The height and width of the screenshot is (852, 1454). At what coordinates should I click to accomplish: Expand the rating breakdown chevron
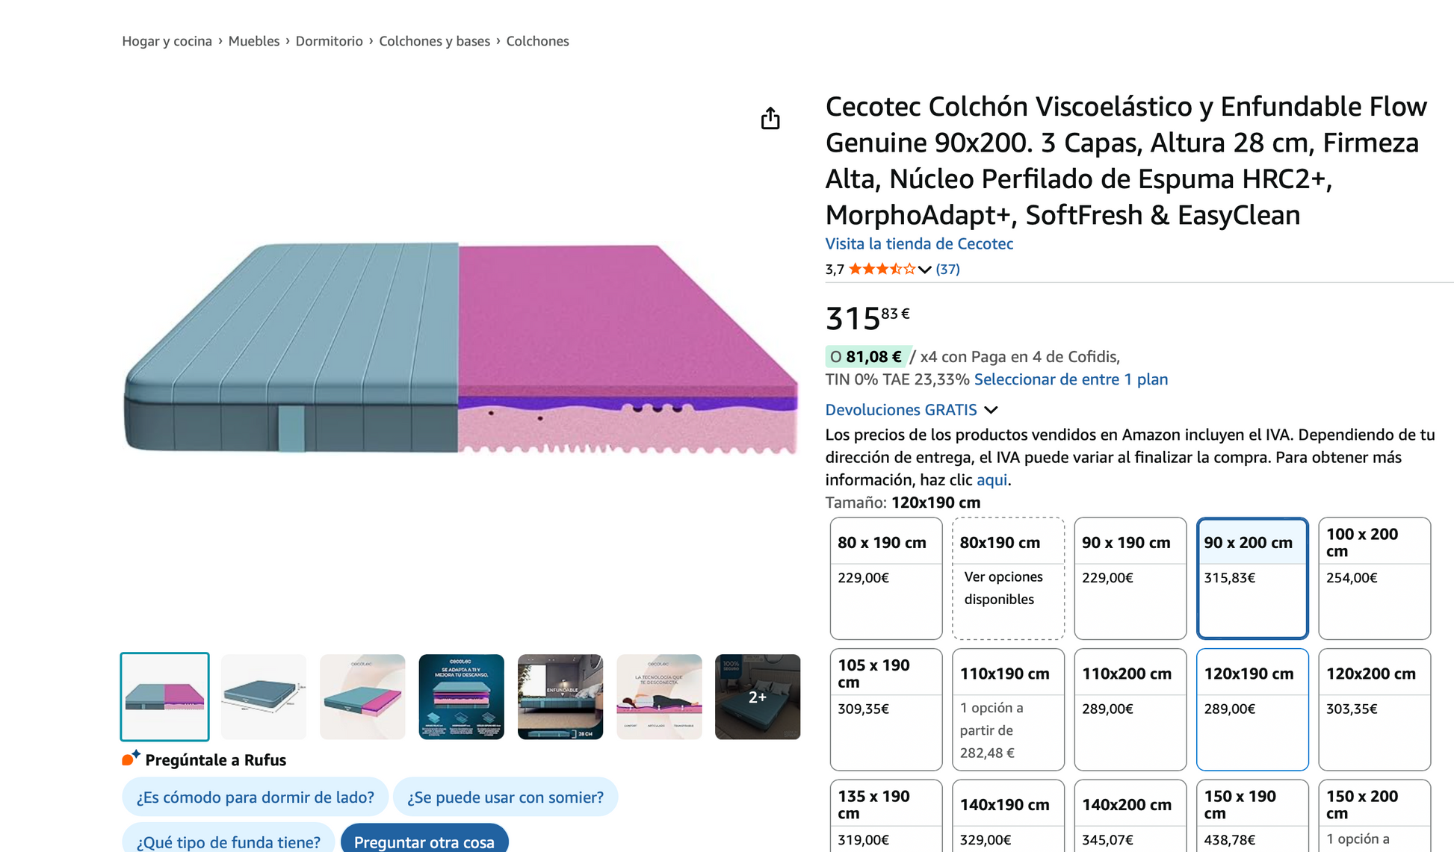(x=925, y=270)
